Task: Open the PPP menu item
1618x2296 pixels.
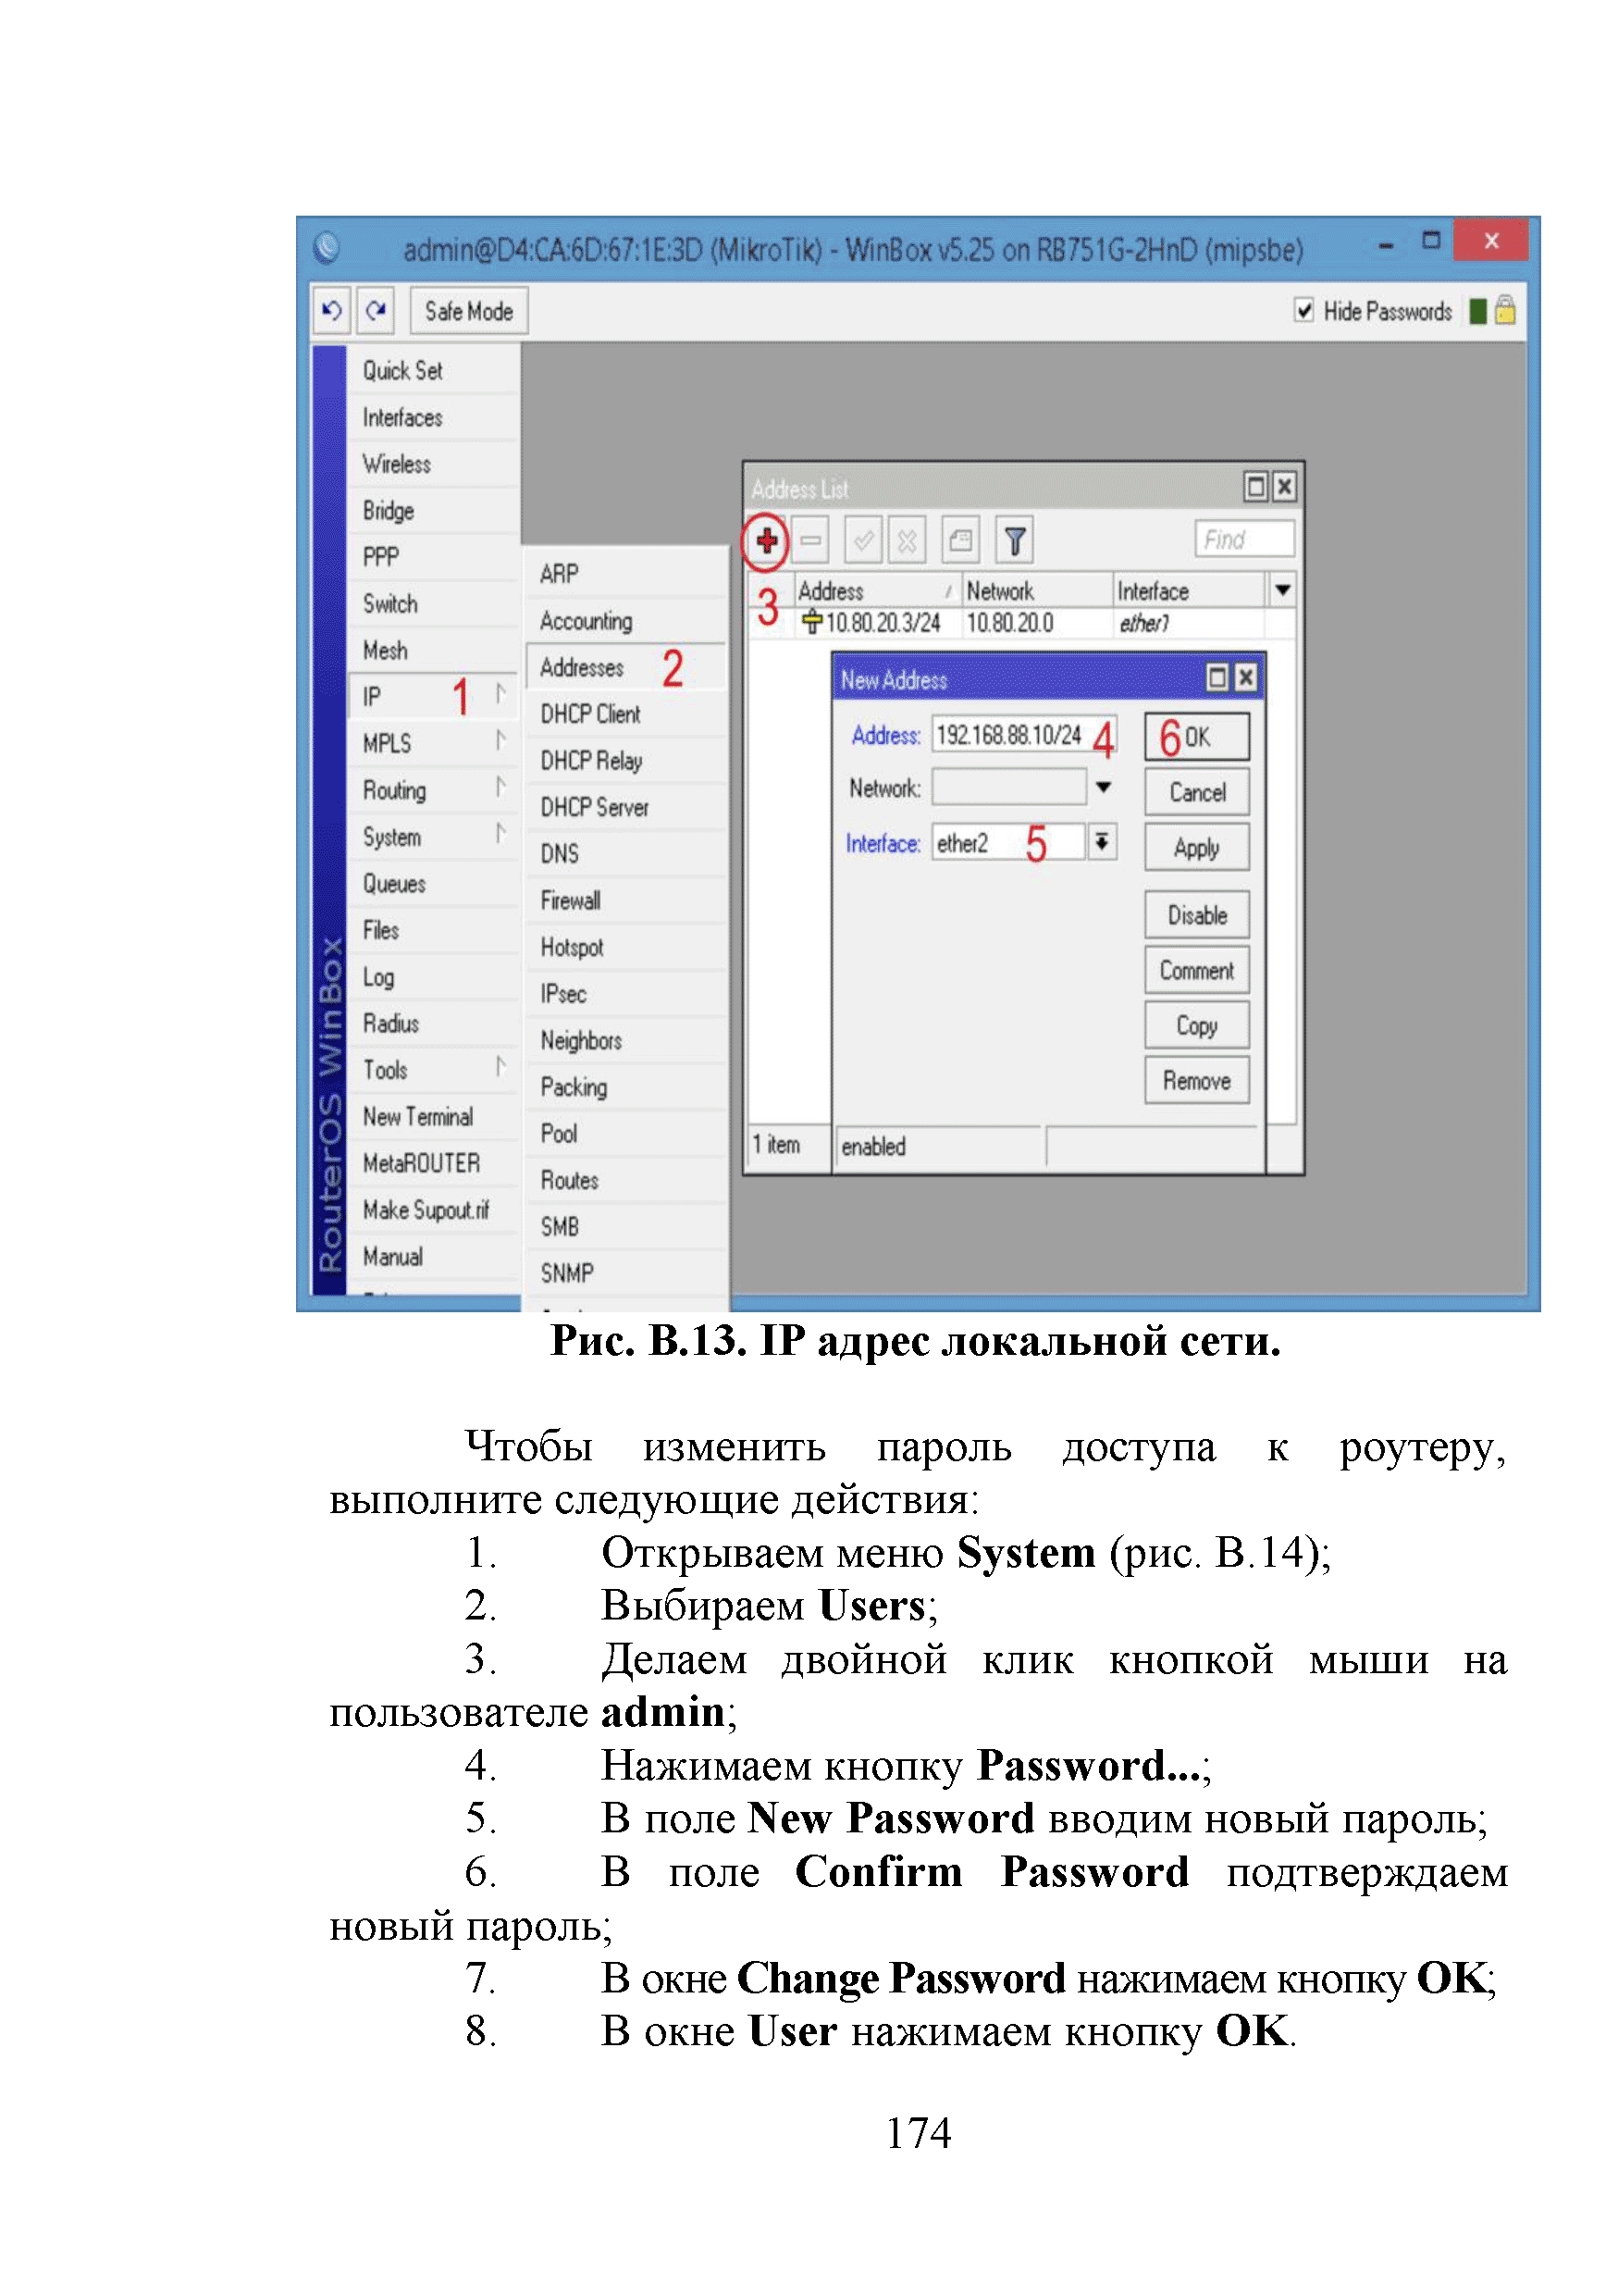Action: (x=434, y=556)
